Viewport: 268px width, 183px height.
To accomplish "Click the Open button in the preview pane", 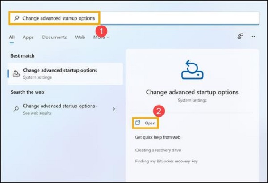I will [149, 123].
